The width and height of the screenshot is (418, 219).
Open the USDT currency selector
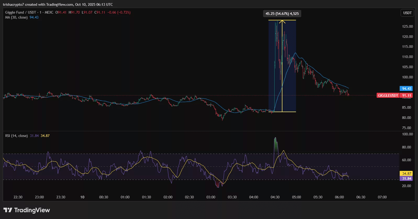[x=407, y=13]
